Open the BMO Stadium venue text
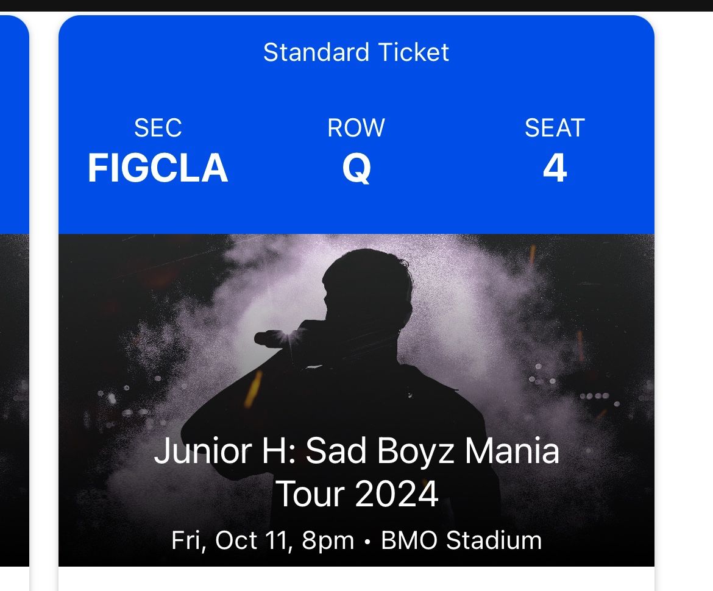713x591 pixels. (x=461, y=540)
